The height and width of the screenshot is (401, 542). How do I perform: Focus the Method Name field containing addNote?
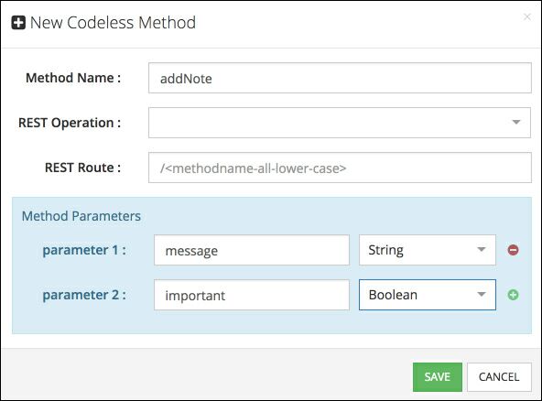coord(340,78)
